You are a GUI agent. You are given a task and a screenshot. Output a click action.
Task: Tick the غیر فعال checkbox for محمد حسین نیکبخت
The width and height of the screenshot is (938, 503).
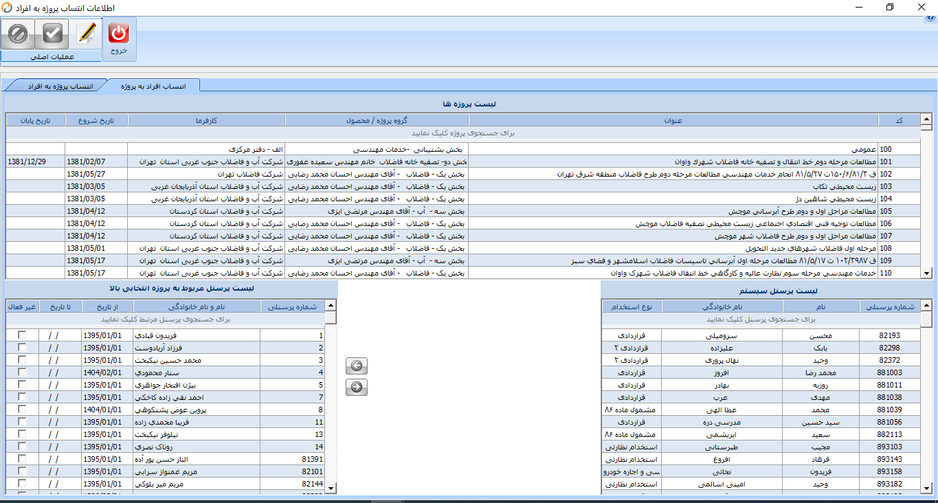click(23, 360)
